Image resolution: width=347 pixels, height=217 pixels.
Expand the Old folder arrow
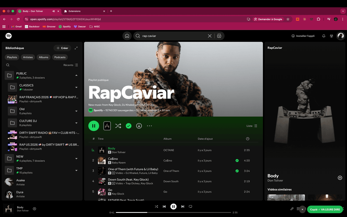pyautogui.click(x=76, y=111)
